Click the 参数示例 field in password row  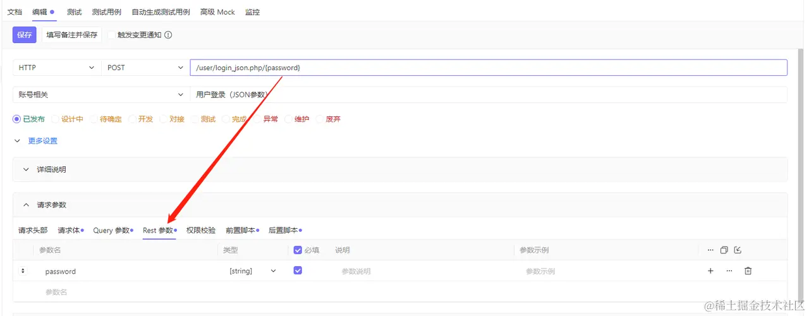coord(607,271)
